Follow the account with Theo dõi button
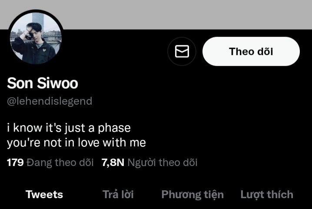Image resolution: width=312 pixels, height=209 pixels. click(251, 51)
